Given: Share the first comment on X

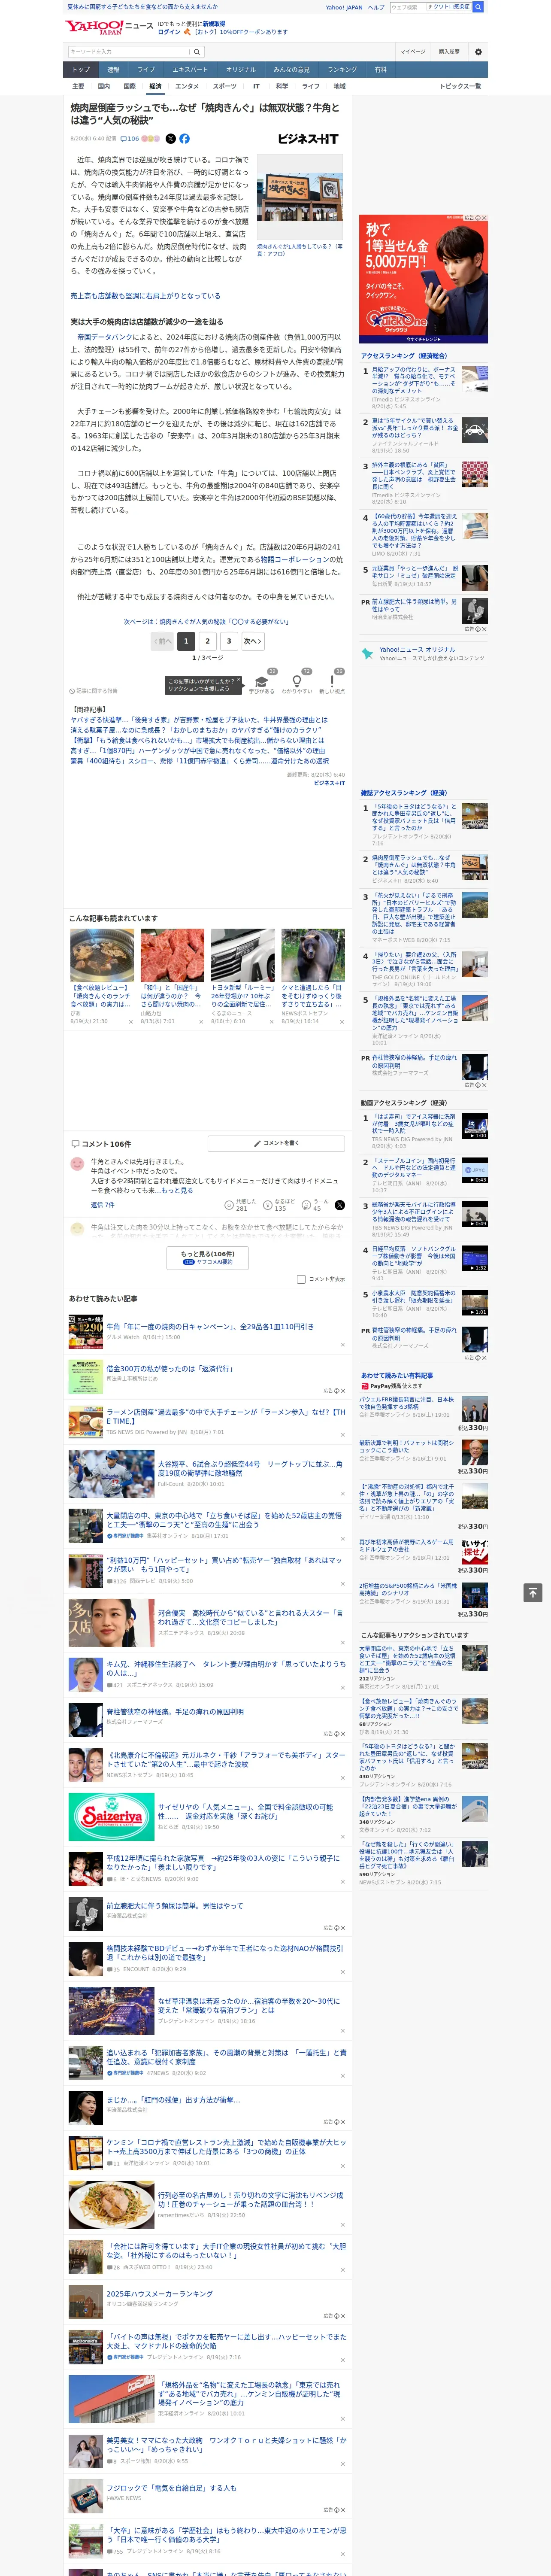Looking at the screenshot, I should coord(340,1205).
